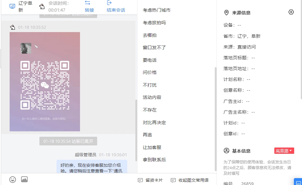
Task: Click the 转接 transfer arrows icon
Action: (x=88, y=3)
